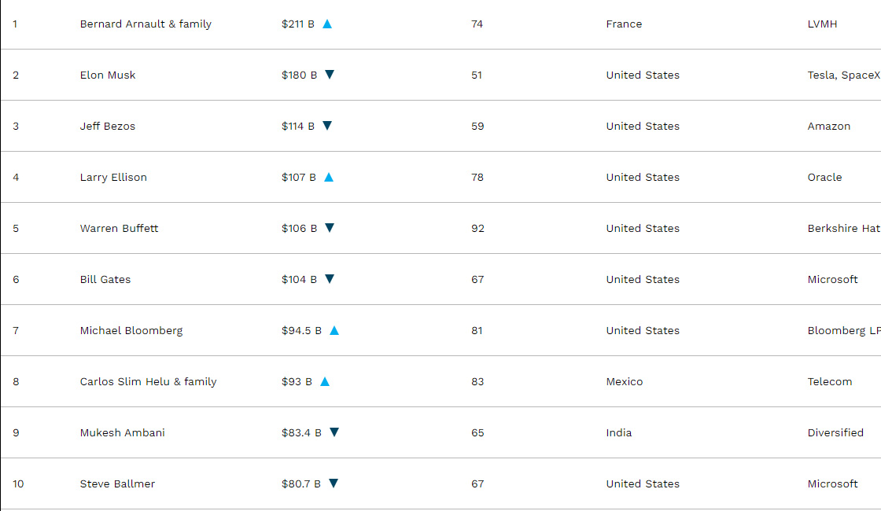Image resolution: width=881 pixels, height=511 pixels.
Task: Click the Warren Buffett name
Action: pyautogui.click(x=119, y=229)
